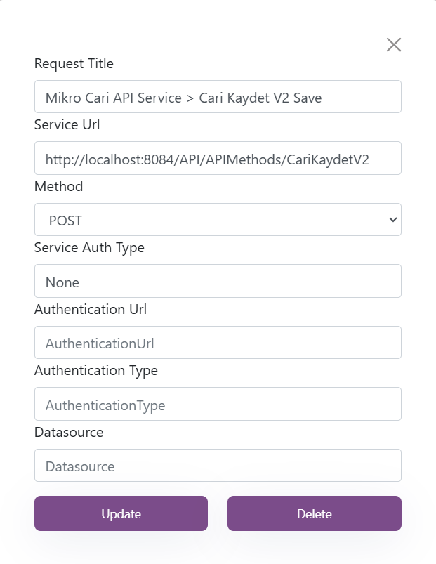
Task: Focus the empty Datasource input field
Action: (218, 465)
